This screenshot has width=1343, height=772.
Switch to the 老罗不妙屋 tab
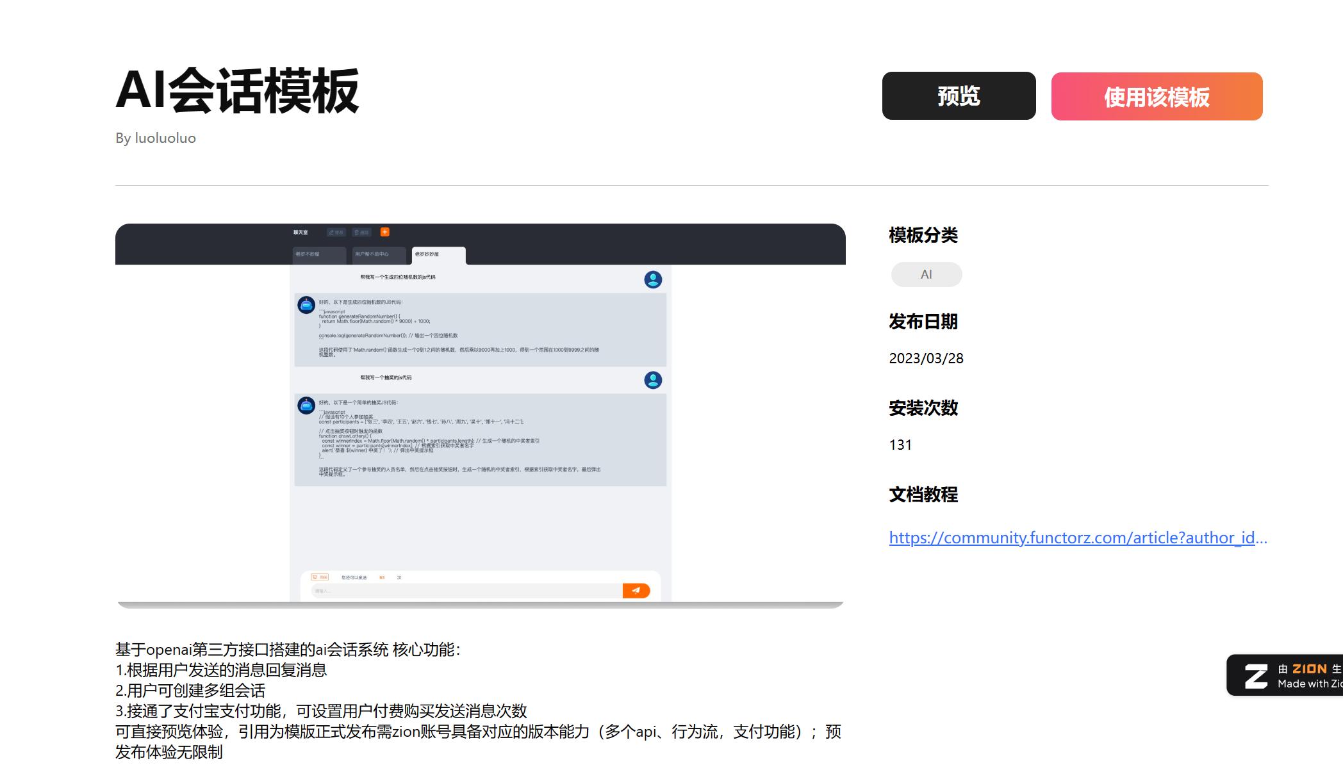click(x=318, y=255)
